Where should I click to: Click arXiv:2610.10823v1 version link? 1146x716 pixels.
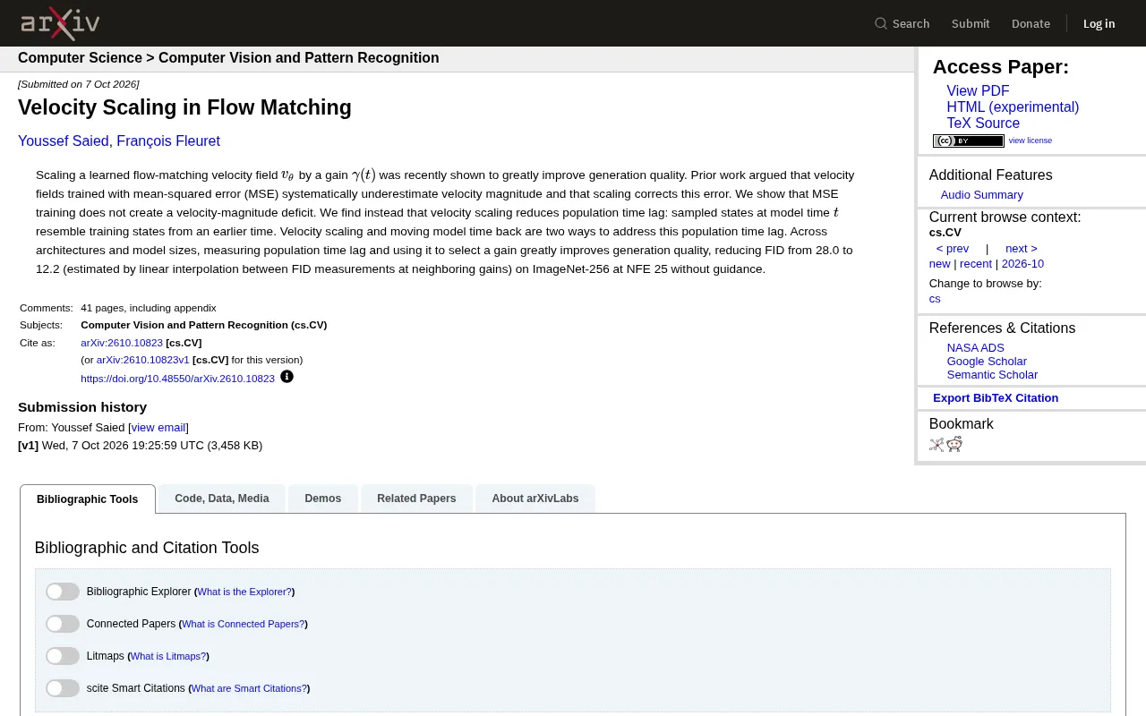point(143,360)
